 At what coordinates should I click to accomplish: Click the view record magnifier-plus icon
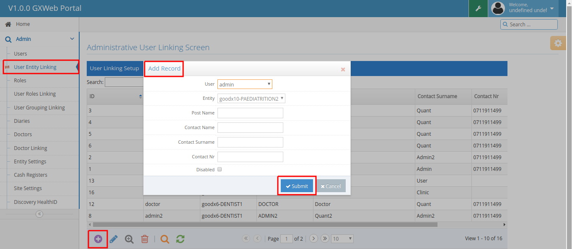[129, 239]
